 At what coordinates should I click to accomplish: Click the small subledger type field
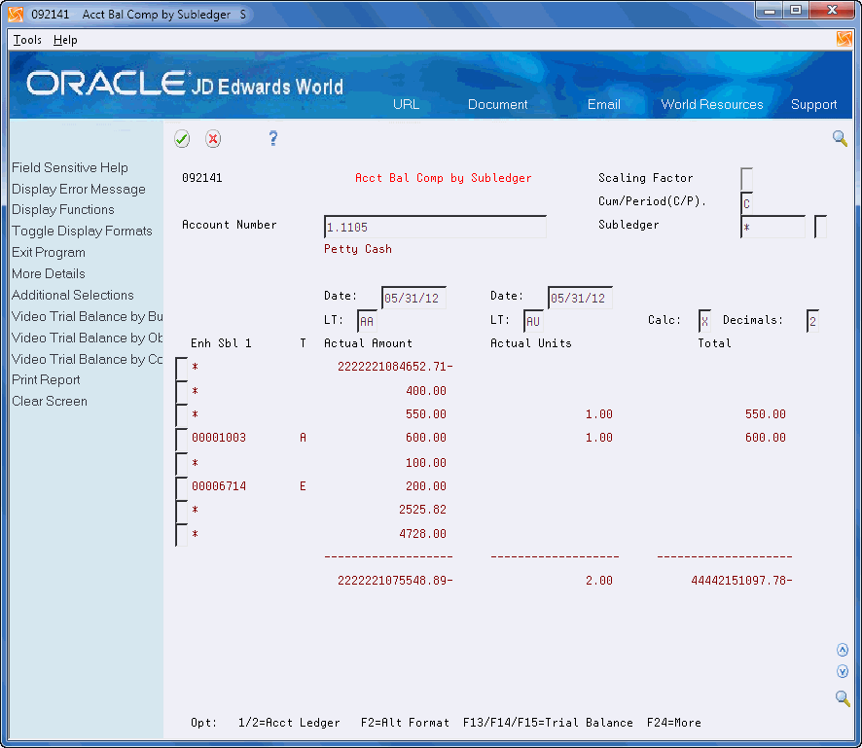tap(820, 227)
